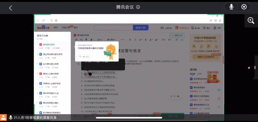Open the font size 11 dropdown
258x122 pixels.
tap(122, 40)
